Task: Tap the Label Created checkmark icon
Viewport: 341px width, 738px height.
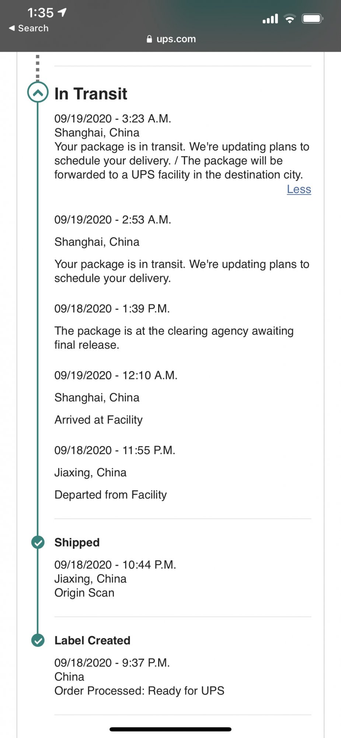Action: 38,640
